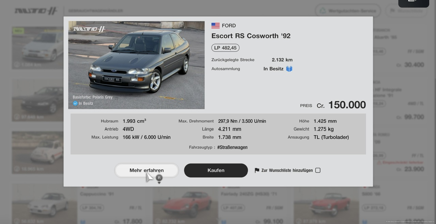The height and width of the screenshot is (224, 436).
Task: Click the 2.132 km distance value
Action: [x=282, y=60]
